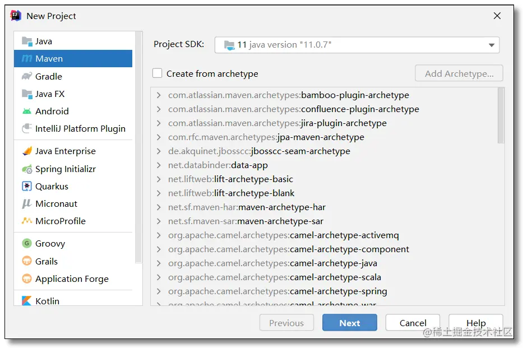Select the Micronaut icon
523x348 pixels.
[x=27, y=203]
